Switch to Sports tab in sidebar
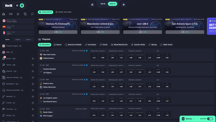The width and height of the screenshot is (216, 122). pos(7,39)
